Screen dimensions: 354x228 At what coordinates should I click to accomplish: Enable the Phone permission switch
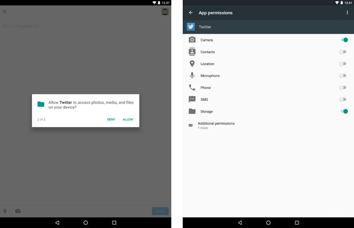click(x=343, y=87)
